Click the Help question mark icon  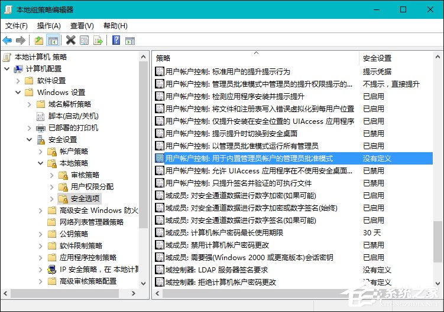click(x=116, y=41)
